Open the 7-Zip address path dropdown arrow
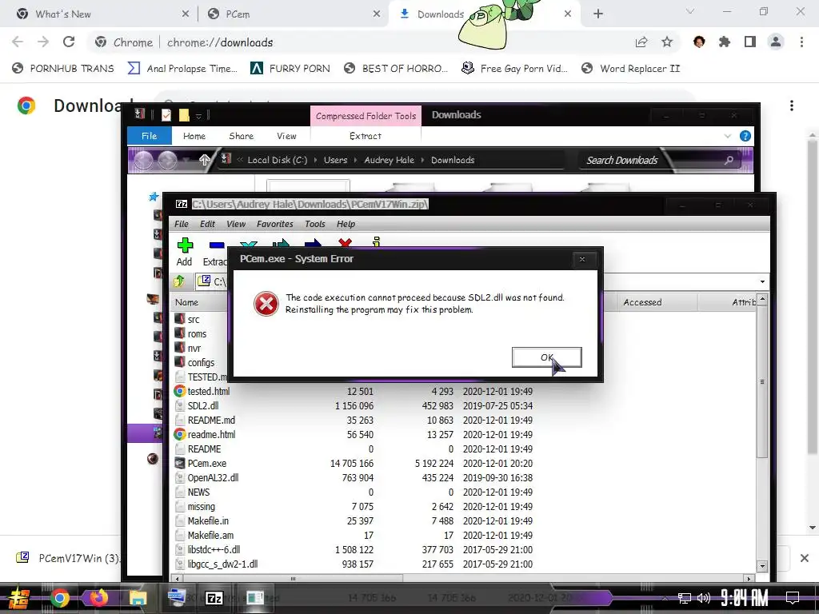Viewport: 819px width, 614px height. (762, 282)
